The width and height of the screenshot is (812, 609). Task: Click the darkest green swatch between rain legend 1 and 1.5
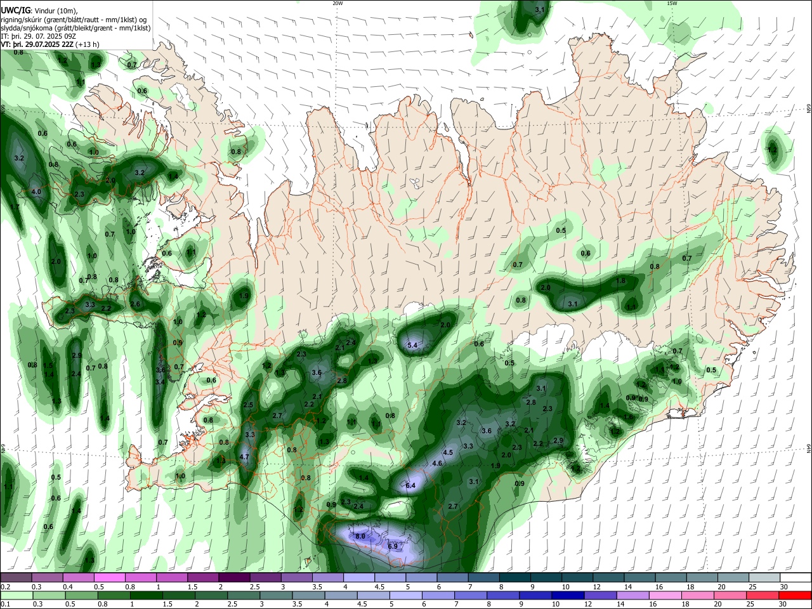click(x=145, y=595)
